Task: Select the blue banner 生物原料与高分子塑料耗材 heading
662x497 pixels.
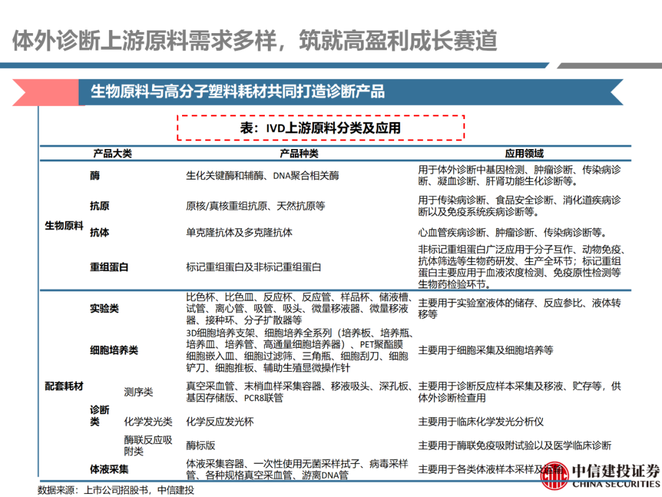Action: pos(237,92)
